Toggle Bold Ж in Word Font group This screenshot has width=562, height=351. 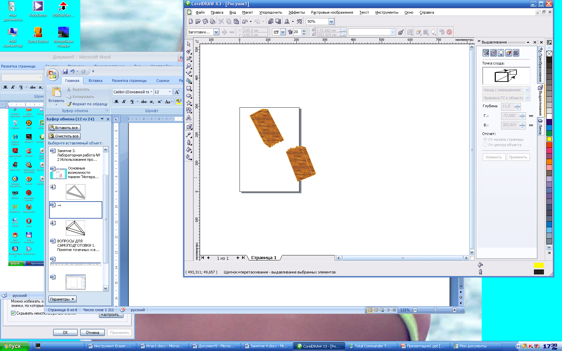point(116,102)
